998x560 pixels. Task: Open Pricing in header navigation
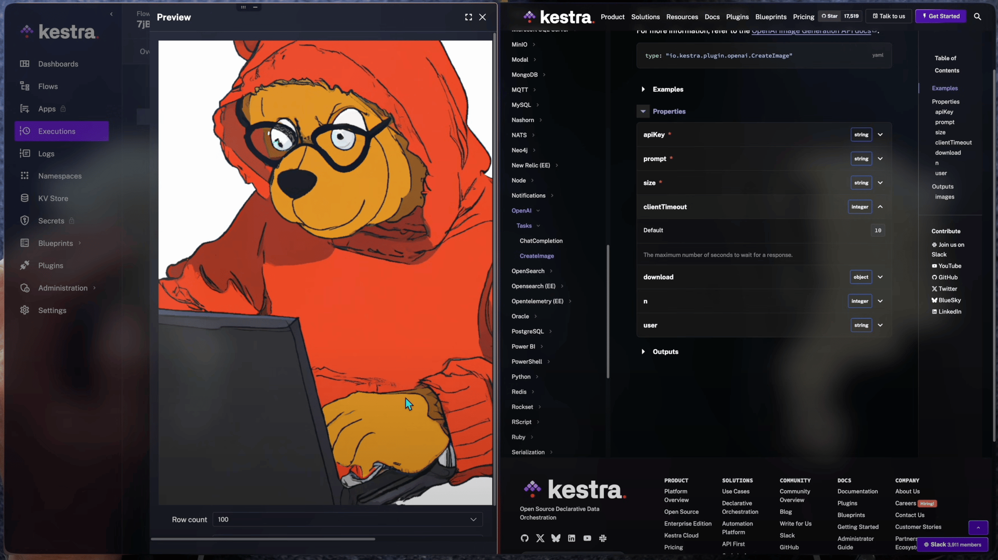(x=803, y=17)
